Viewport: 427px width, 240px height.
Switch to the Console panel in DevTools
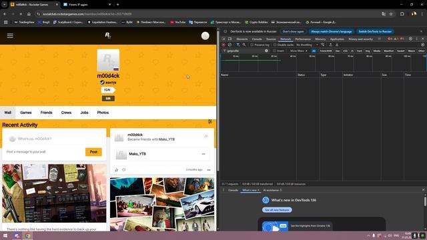coord(257,39)
